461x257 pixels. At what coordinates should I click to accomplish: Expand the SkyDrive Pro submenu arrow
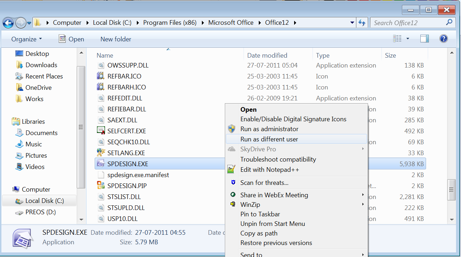click(363, 149)
